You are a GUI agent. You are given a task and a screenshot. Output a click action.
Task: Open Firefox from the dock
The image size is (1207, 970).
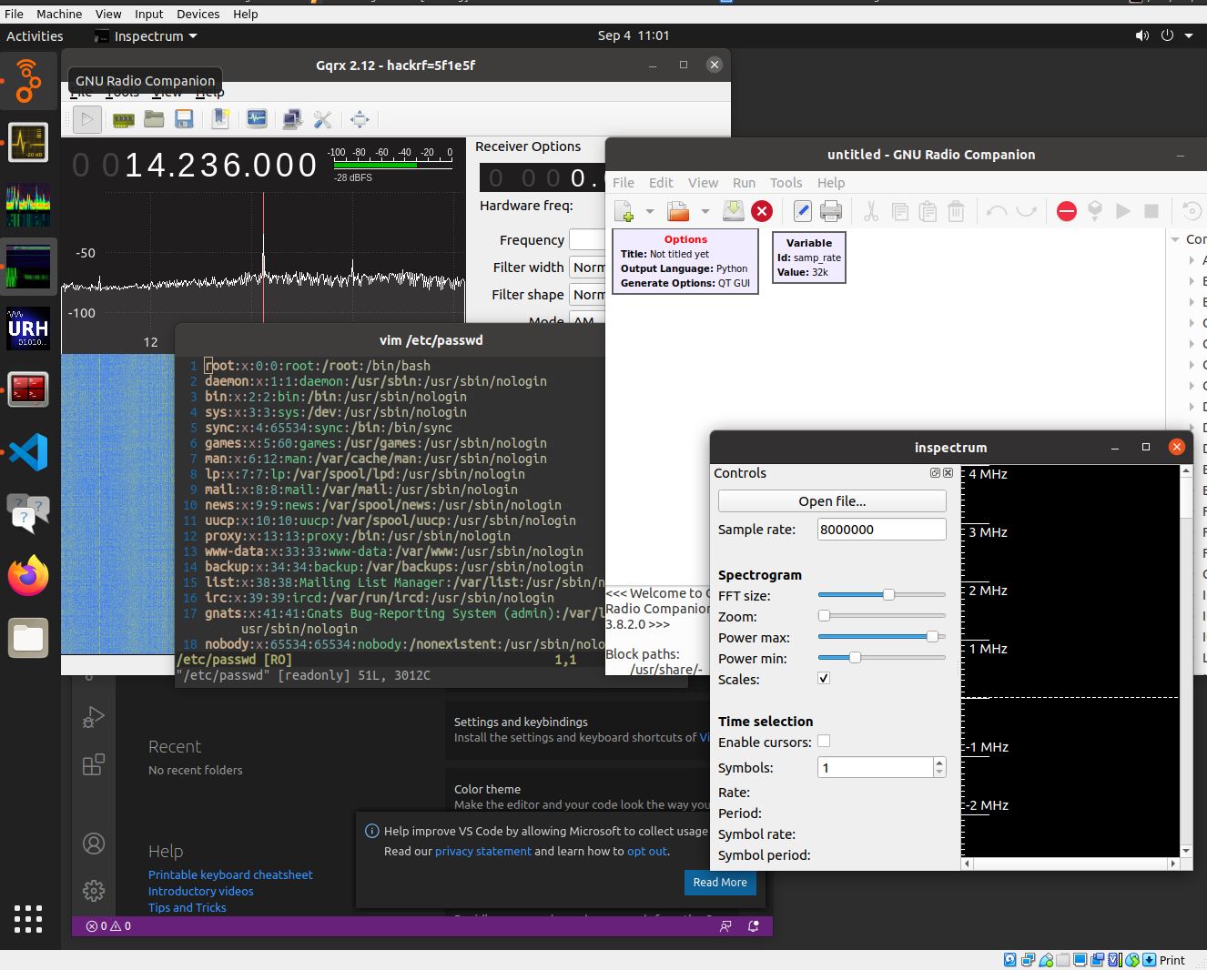pos(28,576)
